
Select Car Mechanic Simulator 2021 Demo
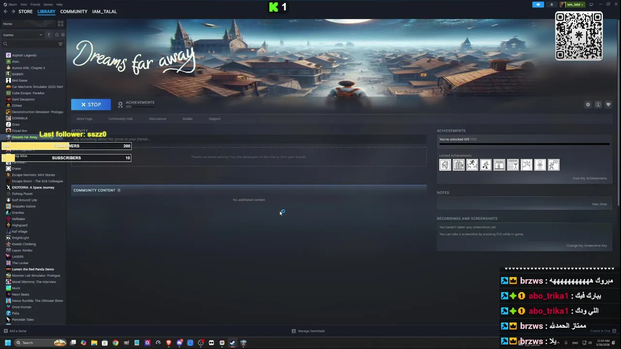click(x=34, y=87)
